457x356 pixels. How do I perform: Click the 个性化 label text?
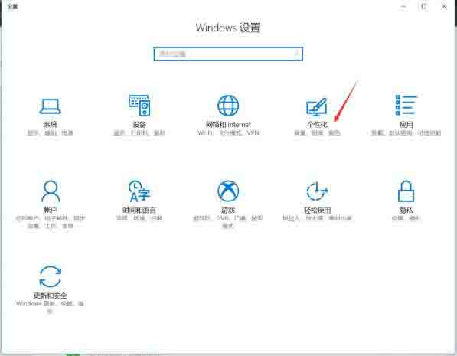(317, 125)
